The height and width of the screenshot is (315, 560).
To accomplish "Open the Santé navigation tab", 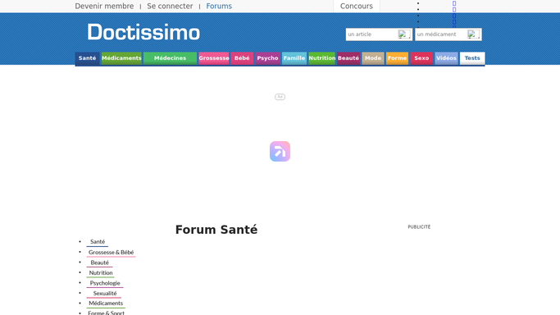I will click(87, 58).
